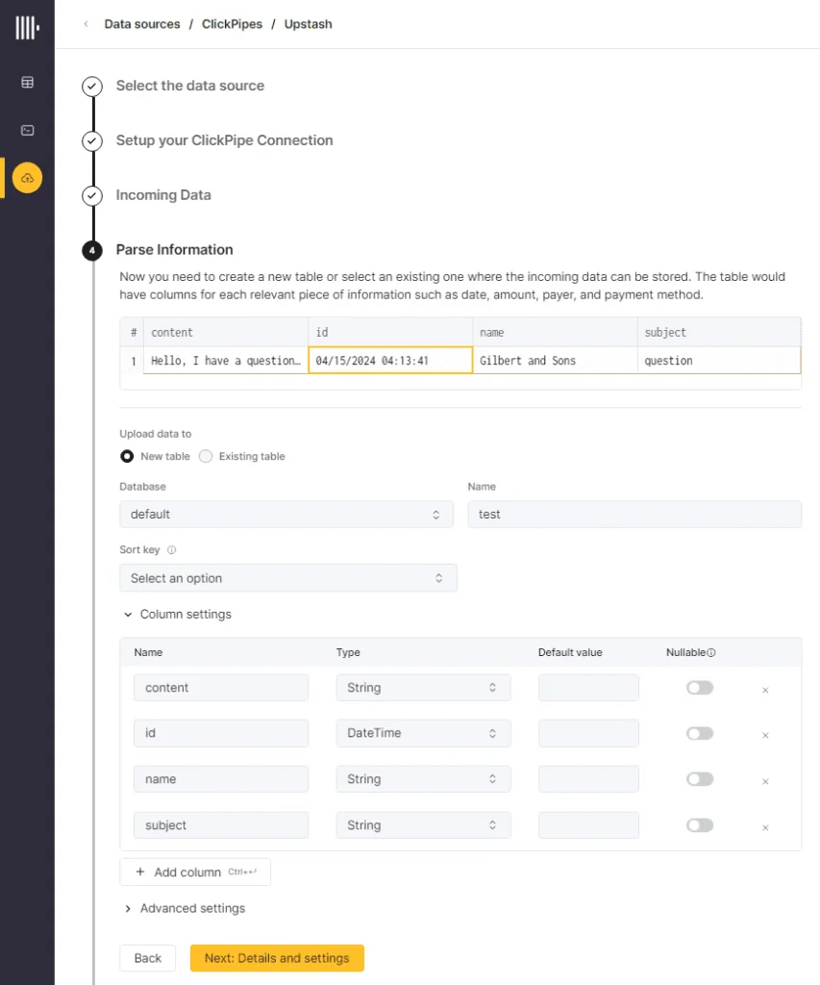Select the Hello, I have a question cell

[226, 361]
